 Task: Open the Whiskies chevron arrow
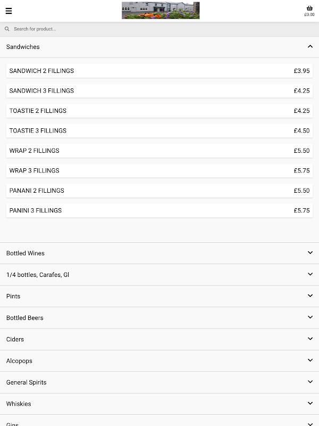click(310, 403)
